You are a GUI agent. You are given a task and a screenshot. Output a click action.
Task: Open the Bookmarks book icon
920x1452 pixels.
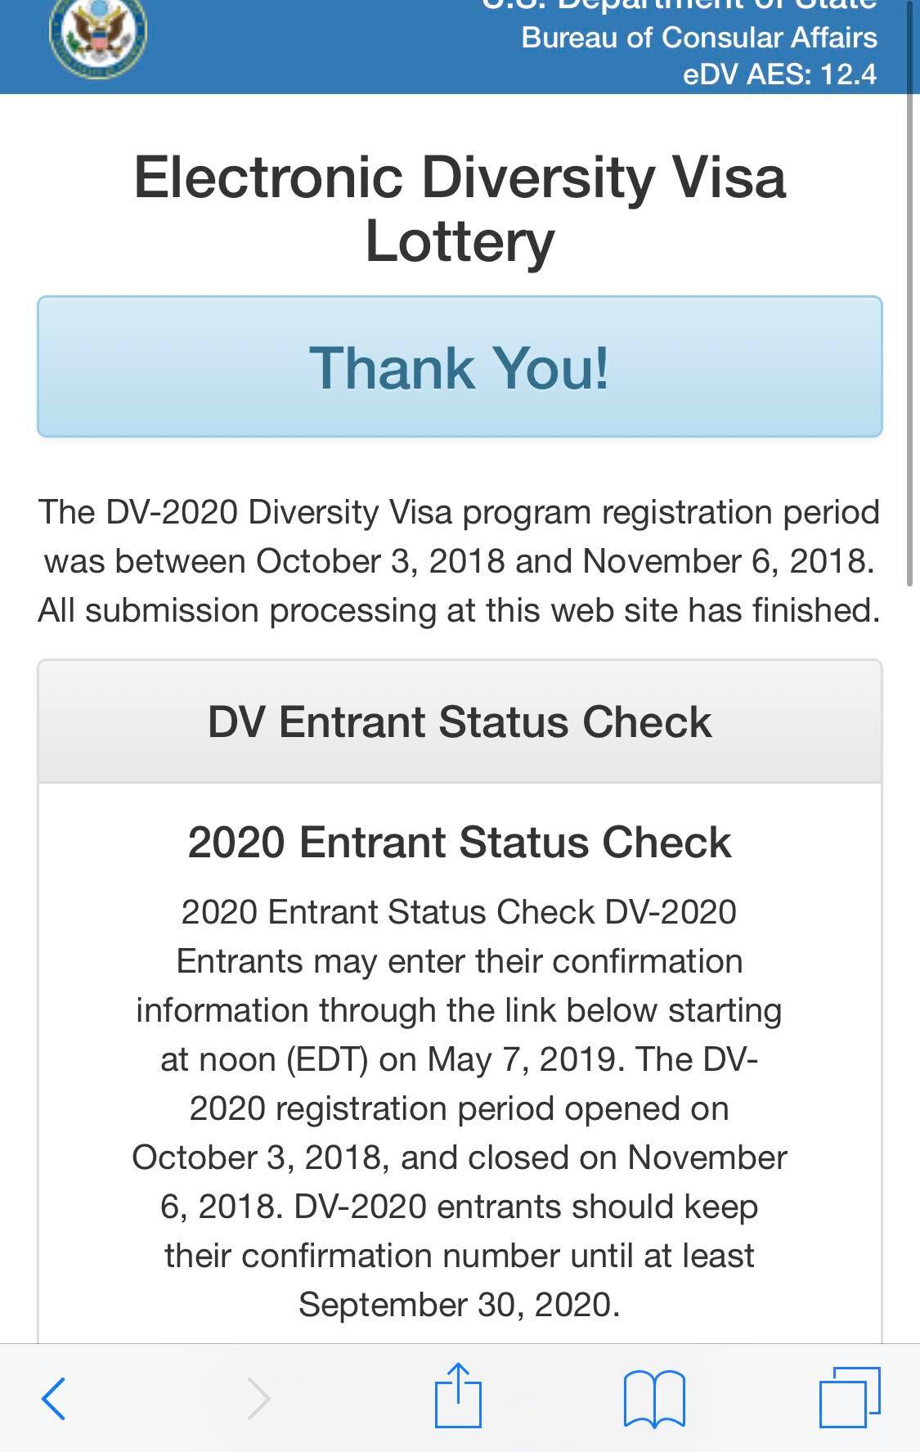coord(654,1400)
